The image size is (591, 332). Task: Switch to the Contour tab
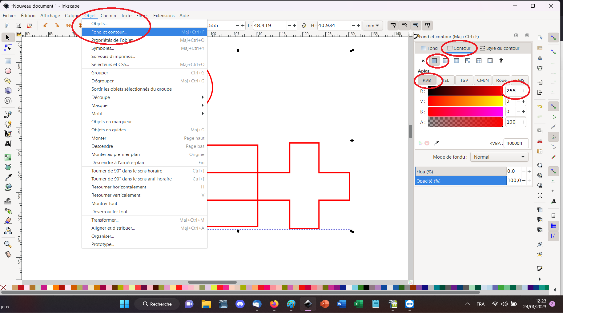pos(459,48)
